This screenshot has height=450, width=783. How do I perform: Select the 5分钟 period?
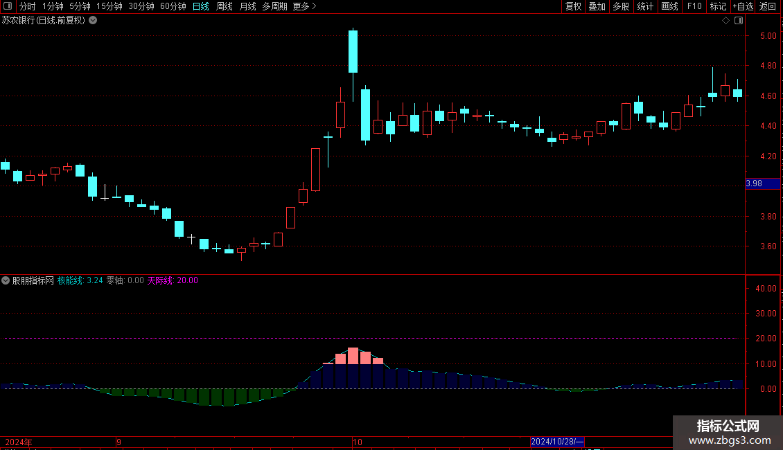click(80, 6)
